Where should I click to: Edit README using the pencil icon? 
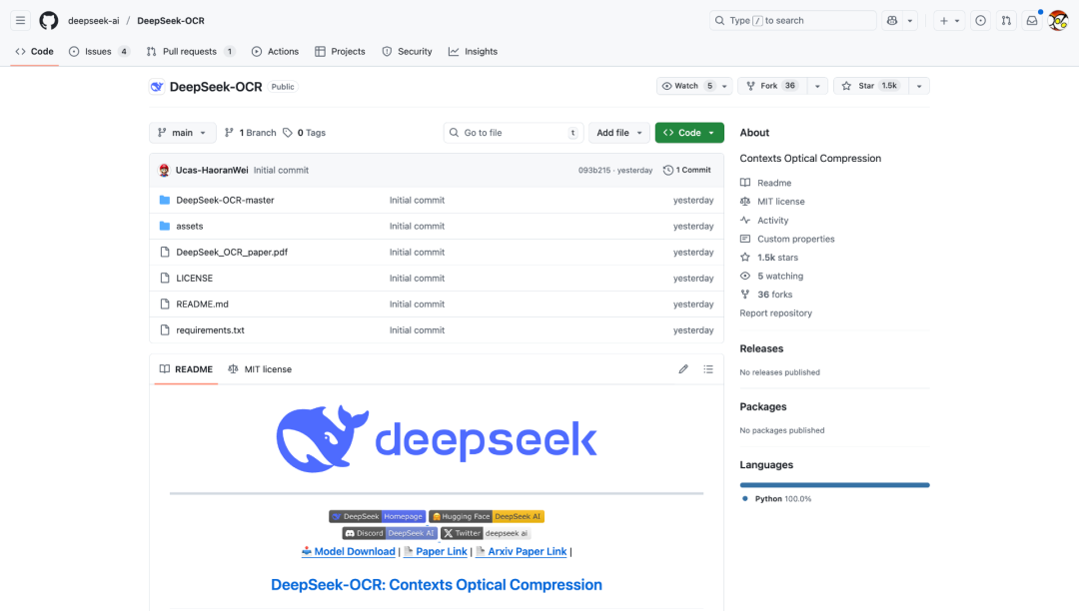pyautogui.click(x=682, y=369)
